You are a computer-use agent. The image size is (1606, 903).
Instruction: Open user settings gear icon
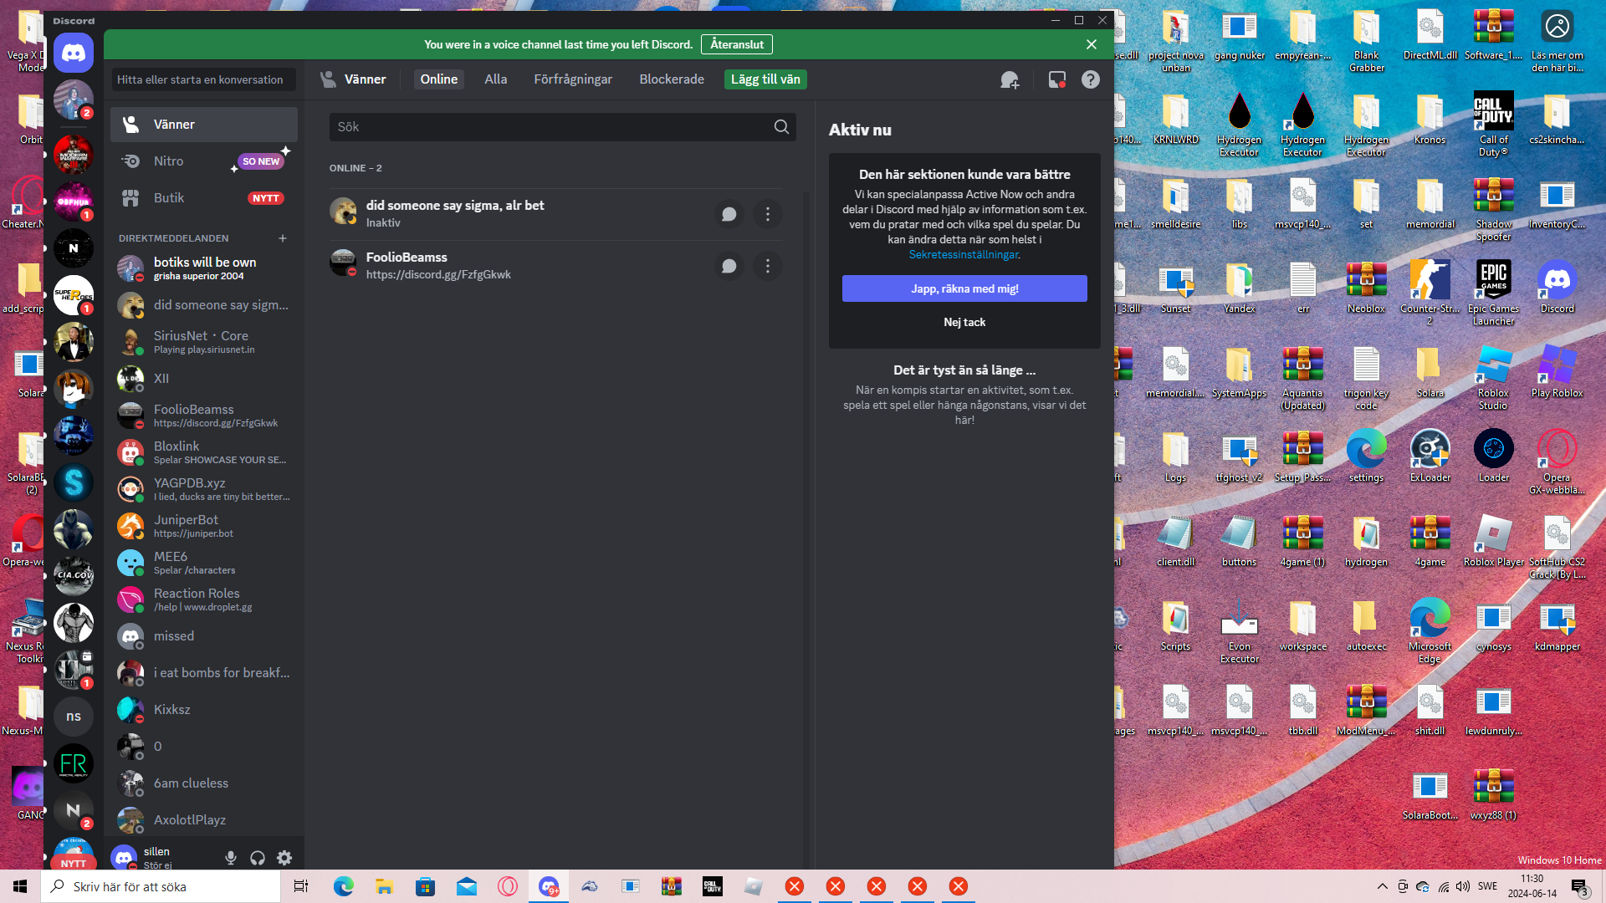point(284,857)
